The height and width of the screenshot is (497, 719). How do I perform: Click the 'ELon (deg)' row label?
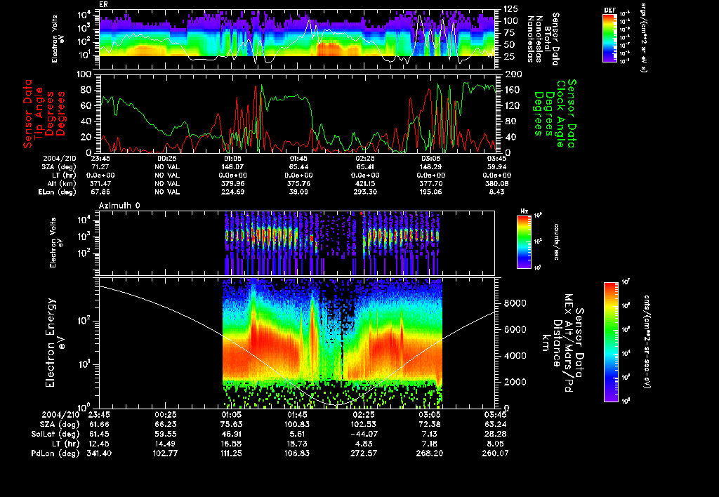58,192
